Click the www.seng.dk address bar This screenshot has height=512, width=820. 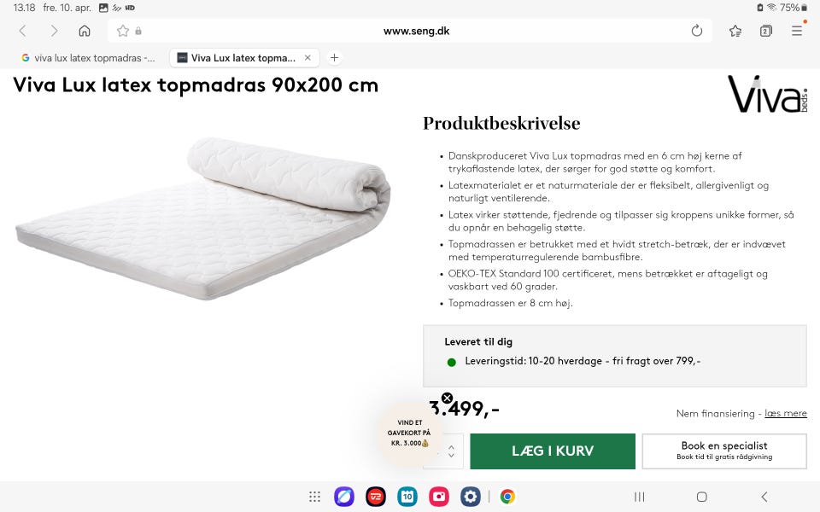point(416,31)
